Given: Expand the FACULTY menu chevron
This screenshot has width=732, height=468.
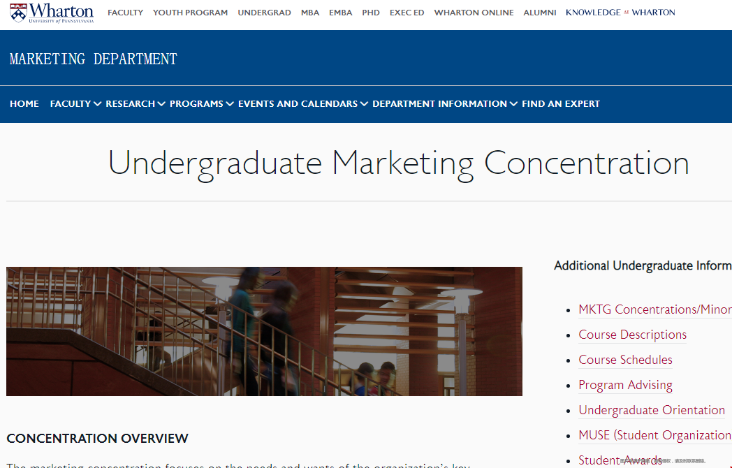Looking at the screenshot, I should 98,104.
